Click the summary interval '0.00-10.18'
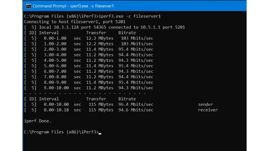This screenshot has height=151, width=269. coord(56,110)
